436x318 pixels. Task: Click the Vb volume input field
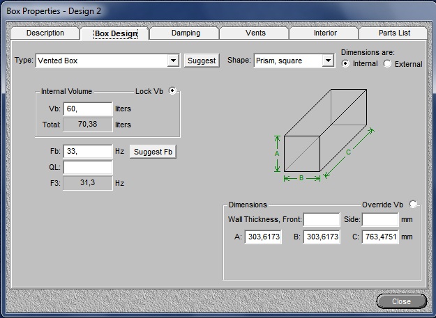coord(88,109)
